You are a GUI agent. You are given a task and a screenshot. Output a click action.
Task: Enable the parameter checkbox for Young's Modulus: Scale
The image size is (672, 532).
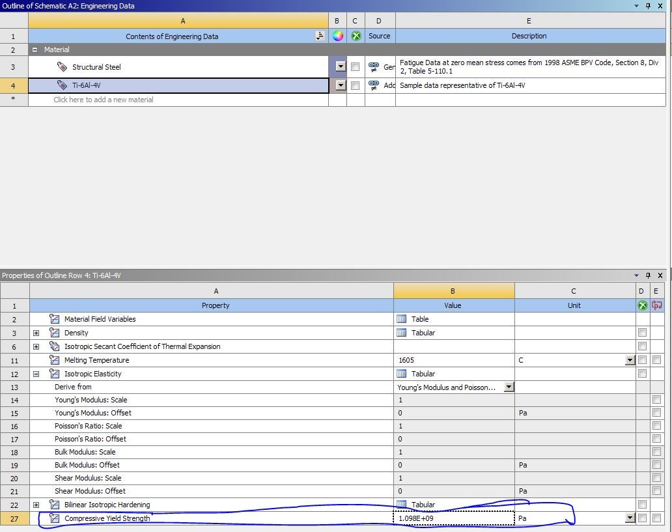(656, 400)
